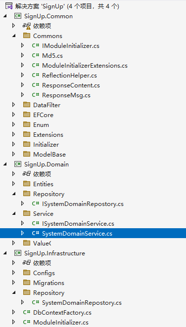The image size is (186, 327).
Task: Select SystemDomainRepostory.cs under Infrastructure
Action: [82, 303]
